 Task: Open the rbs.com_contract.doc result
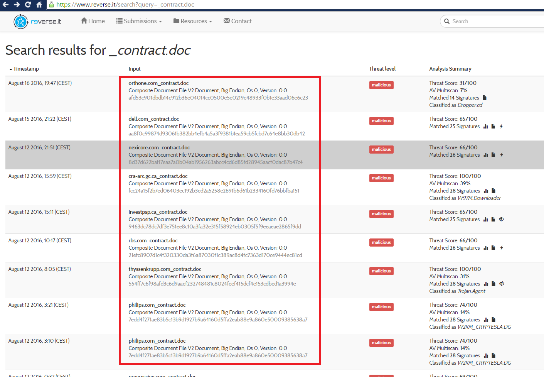coord(153,240)
